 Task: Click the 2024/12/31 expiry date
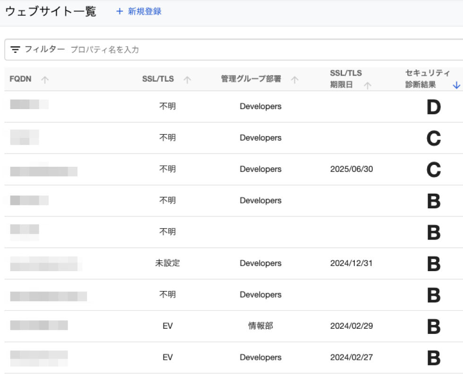[x=351, y=264]
